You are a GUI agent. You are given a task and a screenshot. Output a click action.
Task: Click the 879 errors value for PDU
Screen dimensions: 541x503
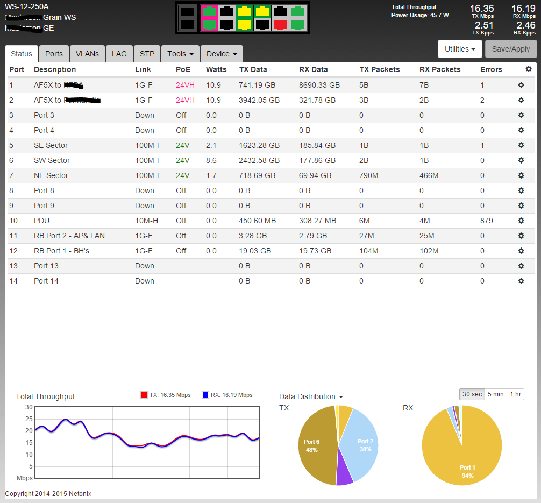pyautogui.click(x=487, y=221)
